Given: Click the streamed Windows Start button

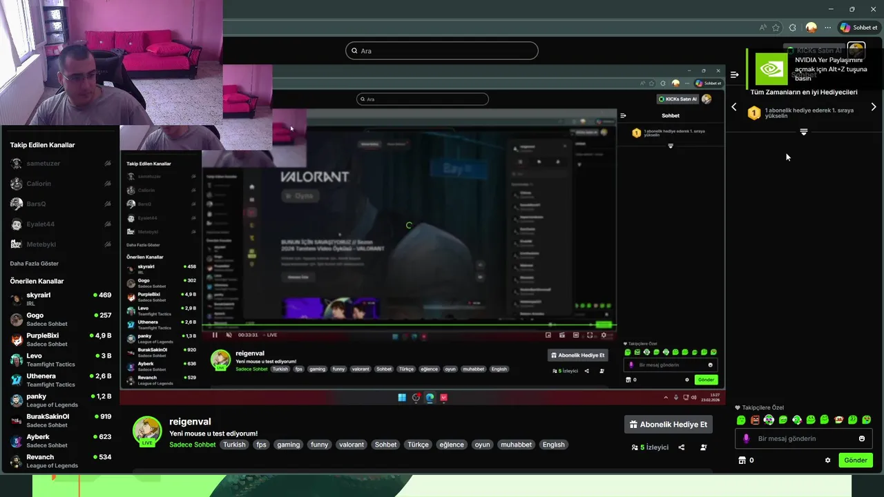Looking at the screenshot, I should (402, 397).
